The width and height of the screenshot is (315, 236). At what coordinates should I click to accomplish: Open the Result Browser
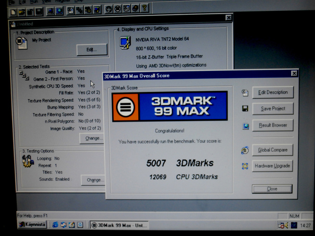pyautogui.click(x=273, y=125)
